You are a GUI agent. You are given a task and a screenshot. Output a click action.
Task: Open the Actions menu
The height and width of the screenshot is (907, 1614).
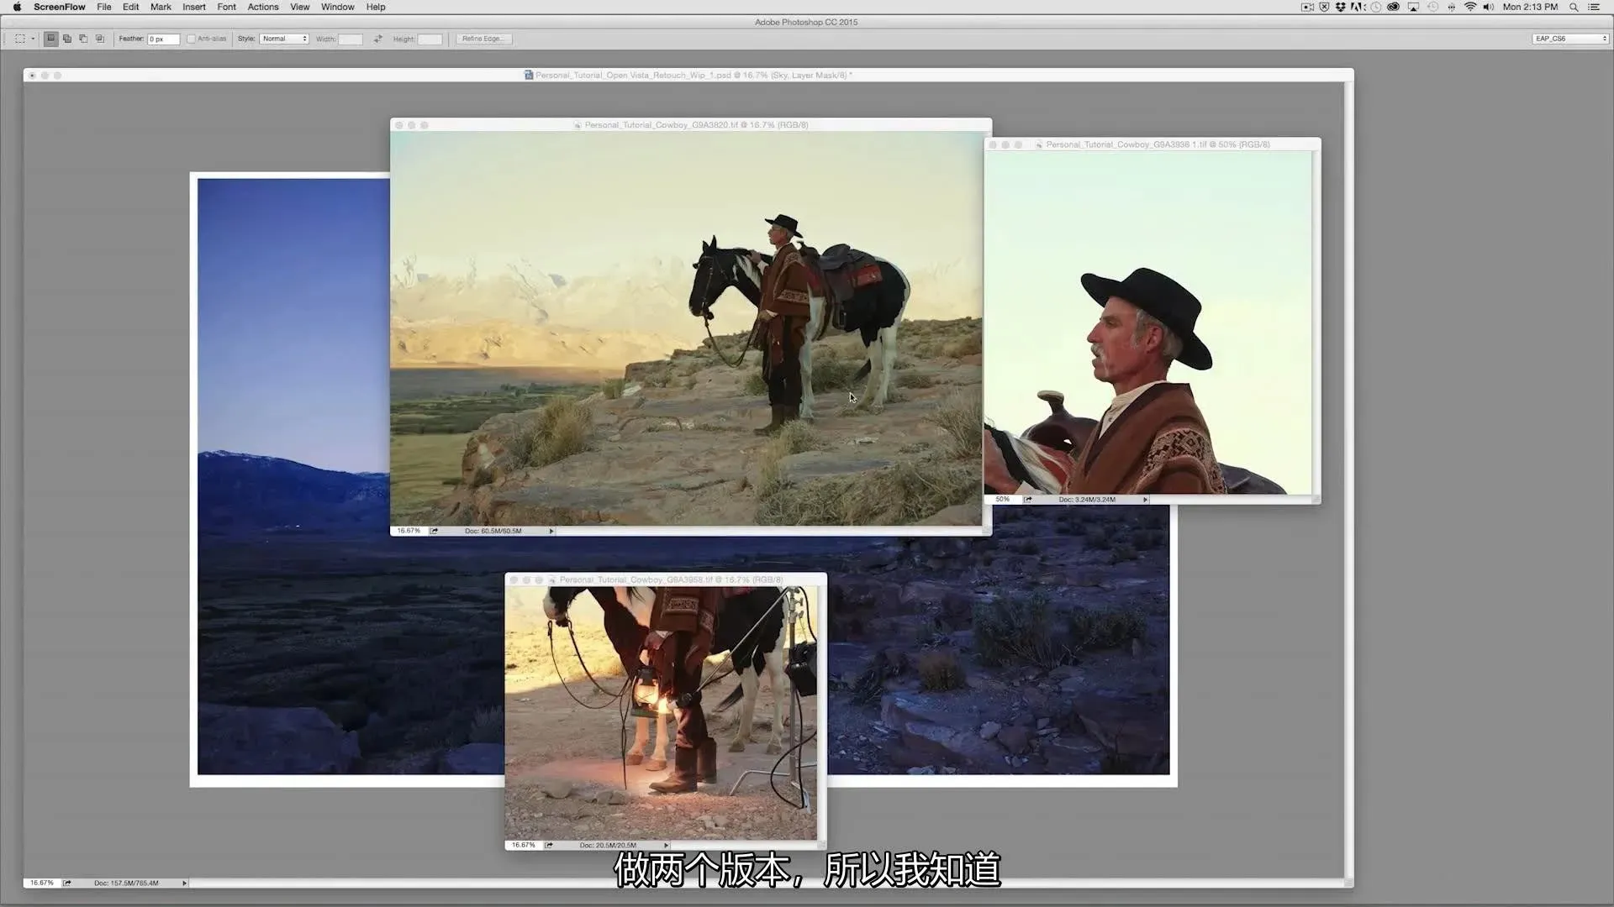[x=262, y=7]
